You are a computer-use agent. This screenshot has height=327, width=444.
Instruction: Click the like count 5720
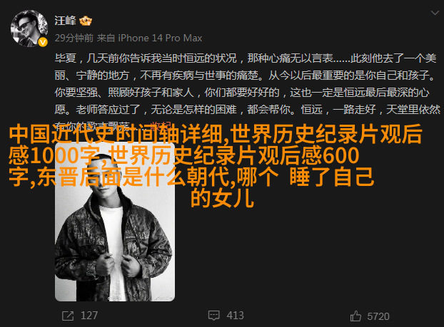(378, 316)
